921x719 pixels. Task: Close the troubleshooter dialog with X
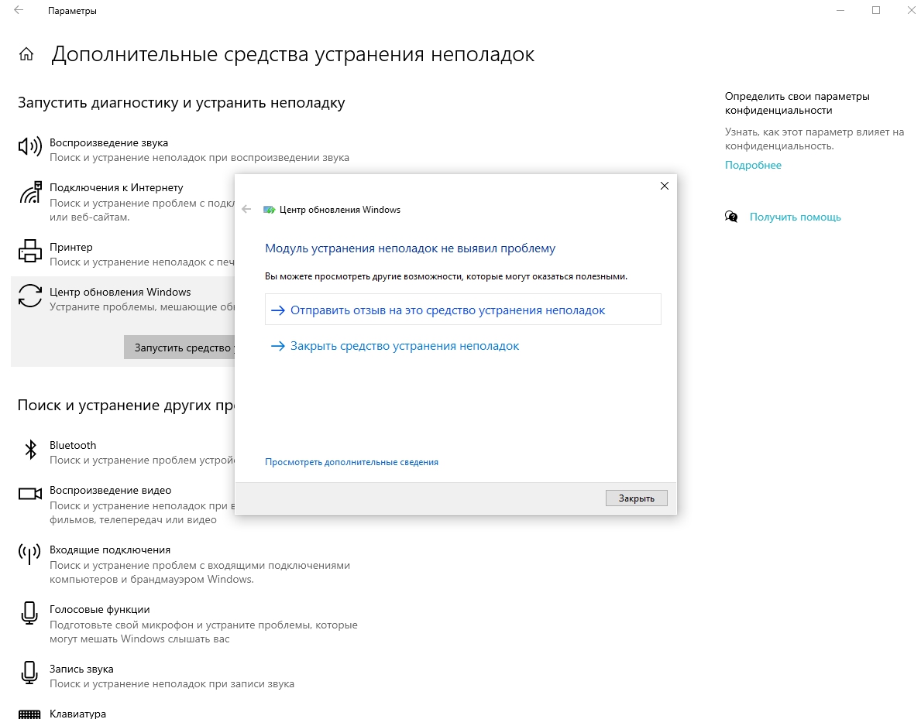coord(665,186)
